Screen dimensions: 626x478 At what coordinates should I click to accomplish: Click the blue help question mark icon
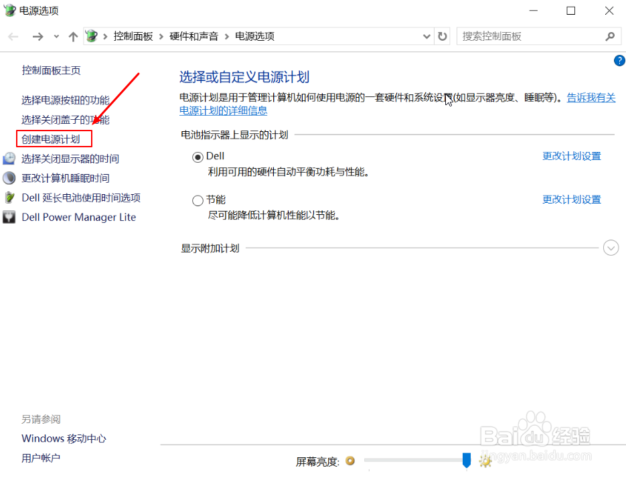click(x=619, y=60)
